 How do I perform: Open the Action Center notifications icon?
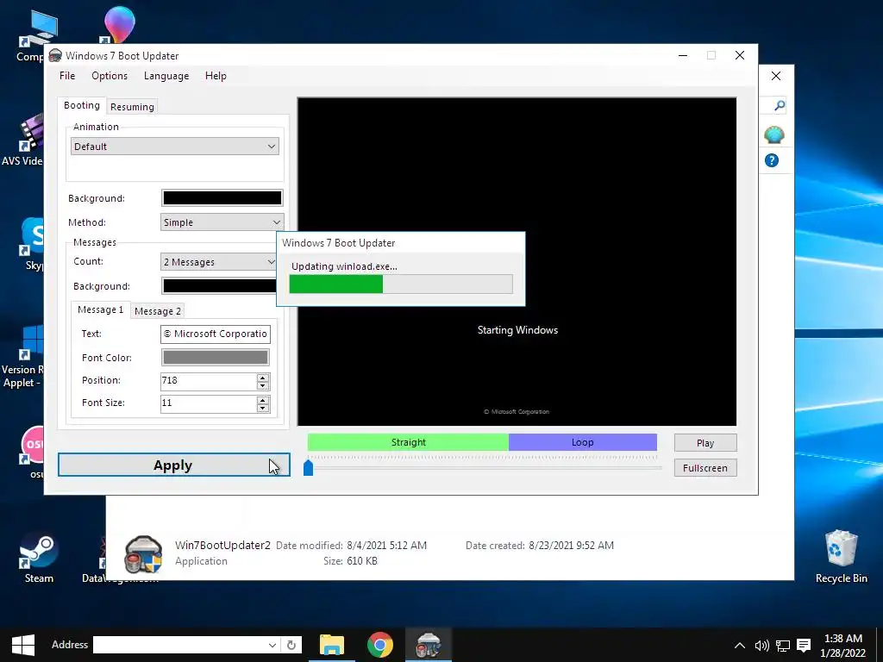(804, 646)
